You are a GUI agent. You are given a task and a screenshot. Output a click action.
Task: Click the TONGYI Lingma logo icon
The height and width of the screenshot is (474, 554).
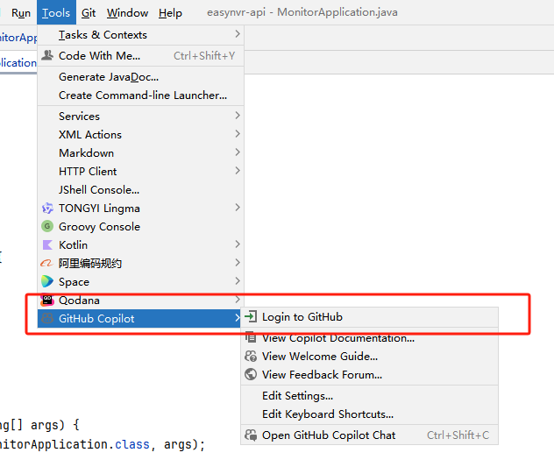click(47, 208)
